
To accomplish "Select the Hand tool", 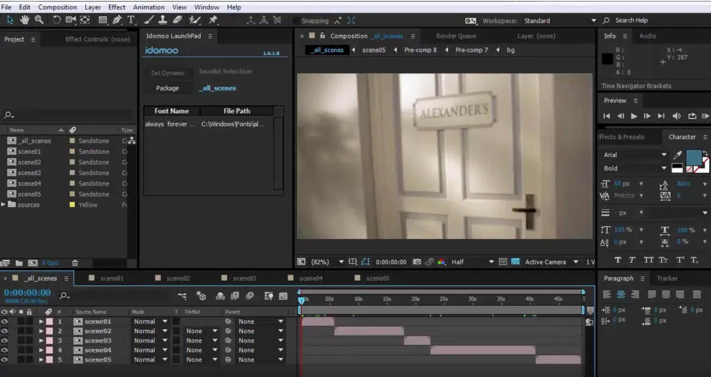I will tap(25, 20).
